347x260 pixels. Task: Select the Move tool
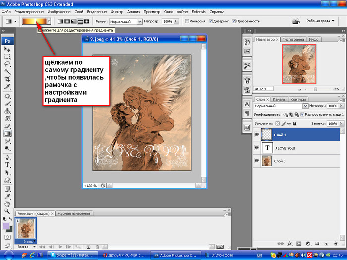pos(7,49)
